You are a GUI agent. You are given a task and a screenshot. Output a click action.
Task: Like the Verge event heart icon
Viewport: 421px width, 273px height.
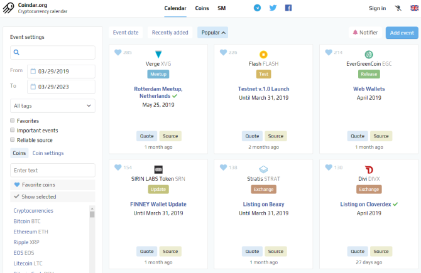click(x=118, y=52)
